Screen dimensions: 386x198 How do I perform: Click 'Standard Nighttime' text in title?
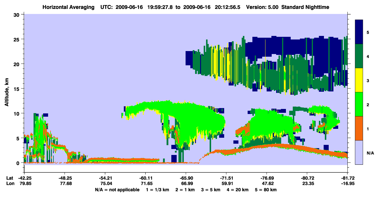[306, 7]
